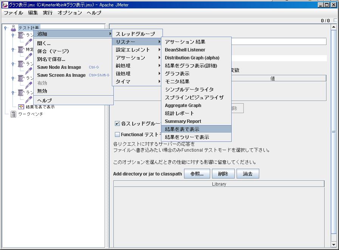Select 結果を表で表示 tree item
339x250 pixels.
(x=40, y=107)
